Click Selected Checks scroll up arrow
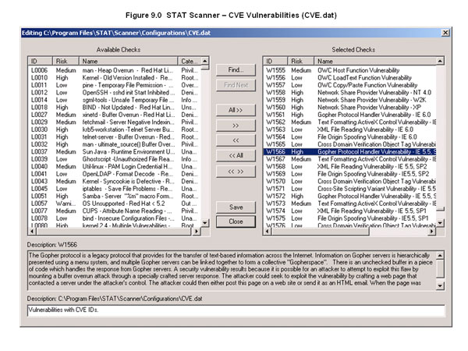The width and height of the screenshot is (468, 351). [440, 61]
